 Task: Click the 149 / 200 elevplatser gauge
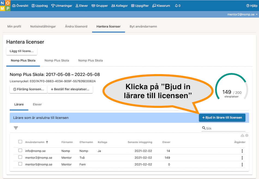tap(231, 87)
